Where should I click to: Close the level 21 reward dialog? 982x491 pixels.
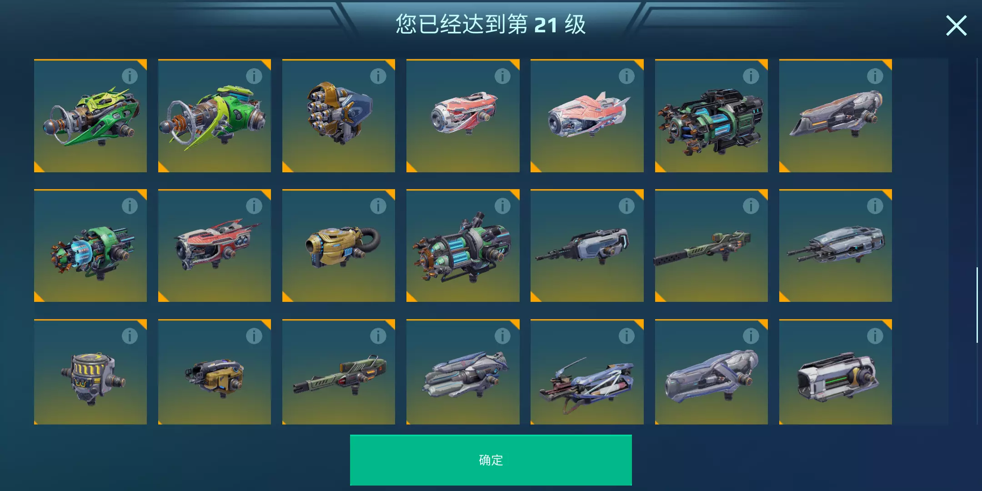(956, 25)
